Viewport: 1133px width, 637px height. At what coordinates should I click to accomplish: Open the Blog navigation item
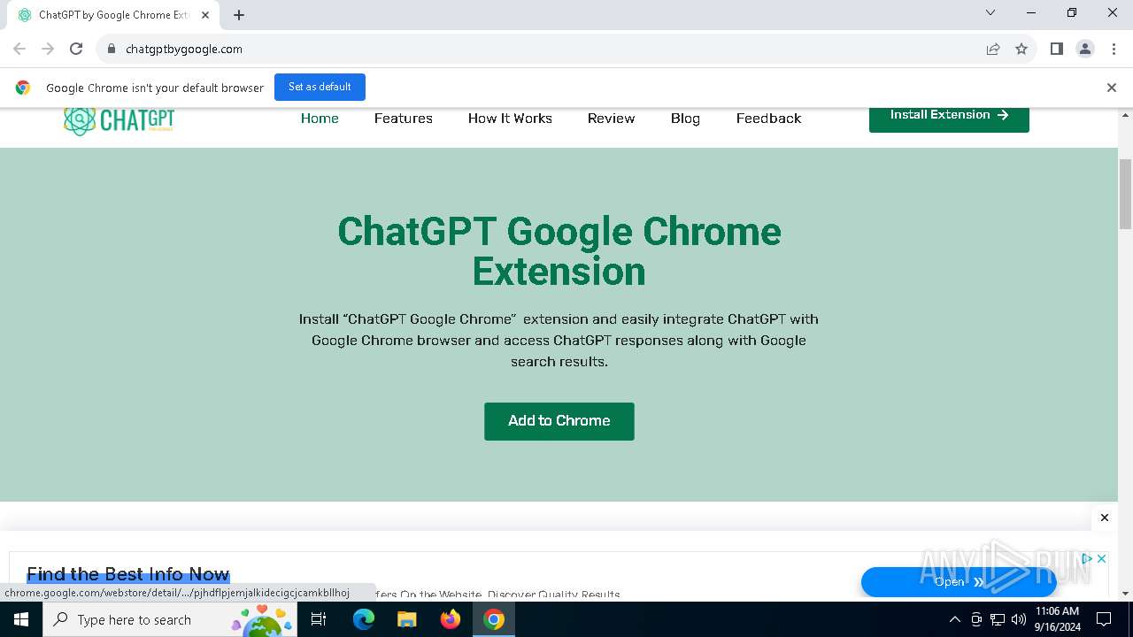(685, 119)
